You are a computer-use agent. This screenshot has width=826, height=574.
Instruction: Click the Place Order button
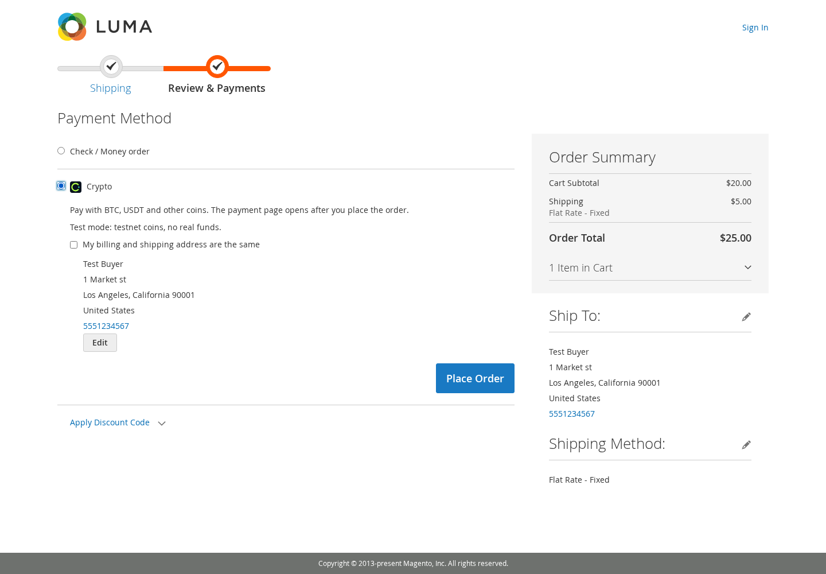(475, 378)
